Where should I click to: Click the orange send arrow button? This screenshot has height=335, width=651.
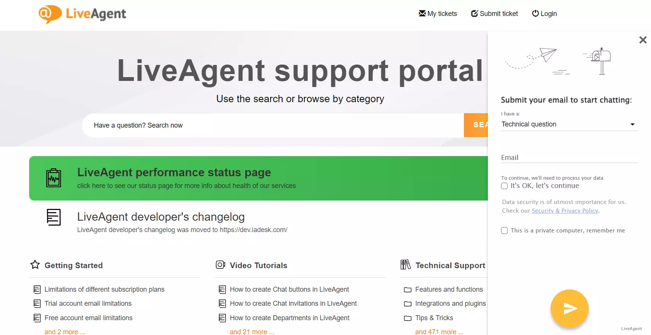[569, 308]
